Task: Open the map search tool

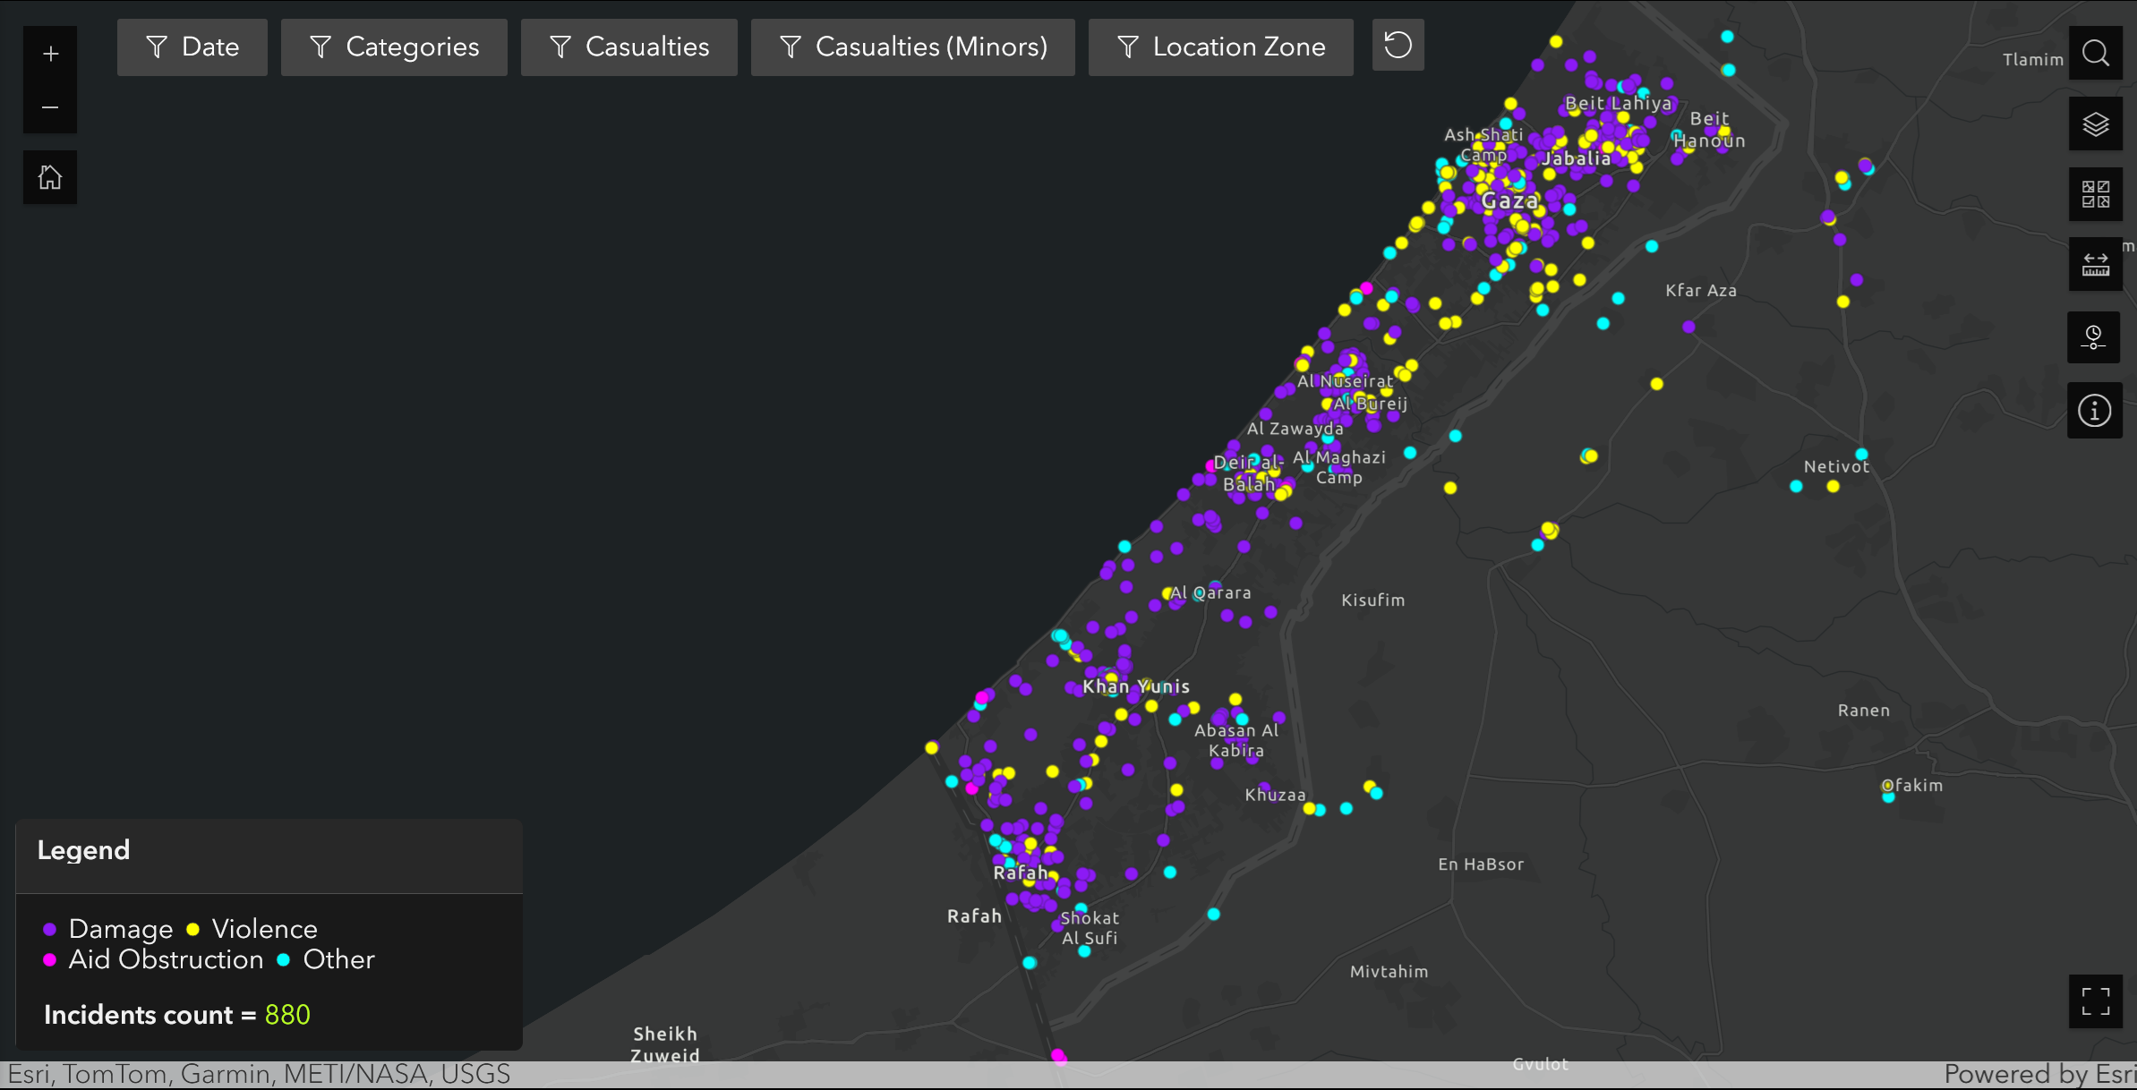Action: coord(2095,53)
